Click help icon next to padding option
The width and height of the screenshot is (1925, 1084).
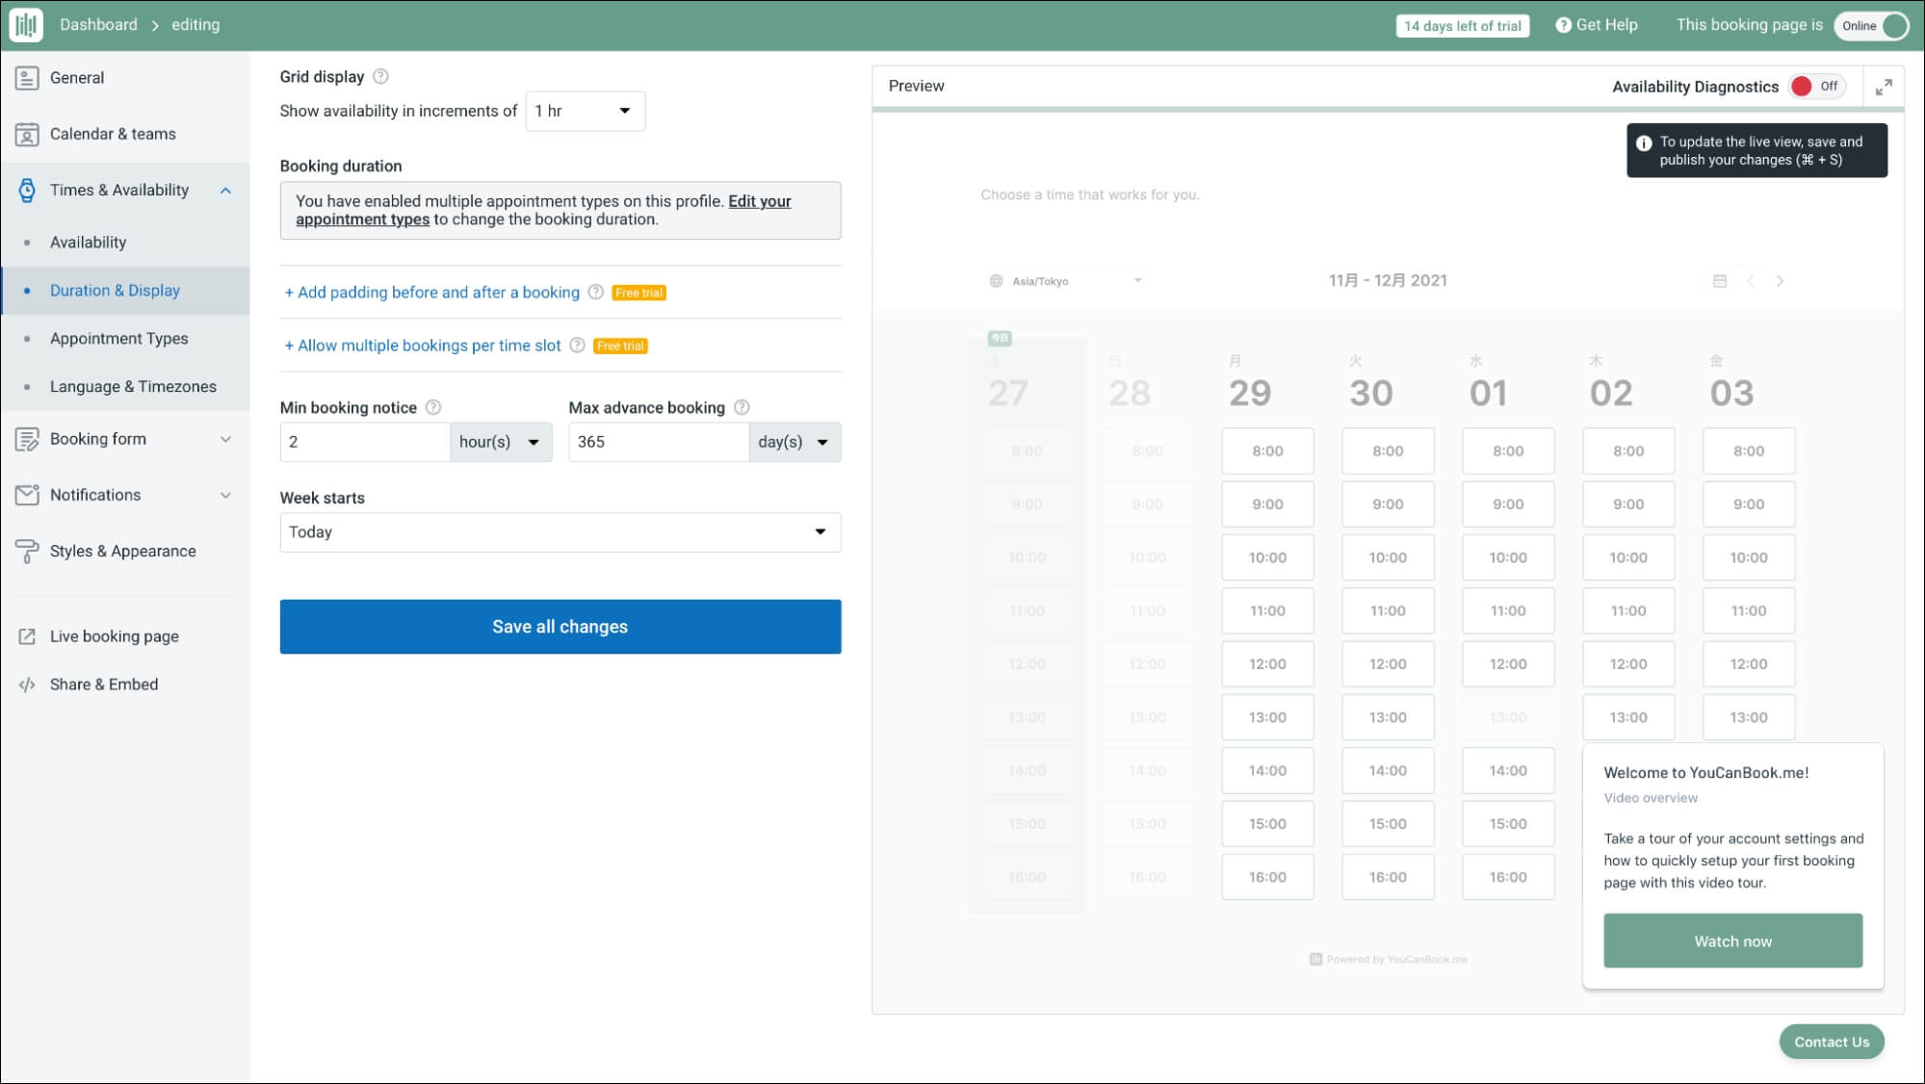(595, 292)
